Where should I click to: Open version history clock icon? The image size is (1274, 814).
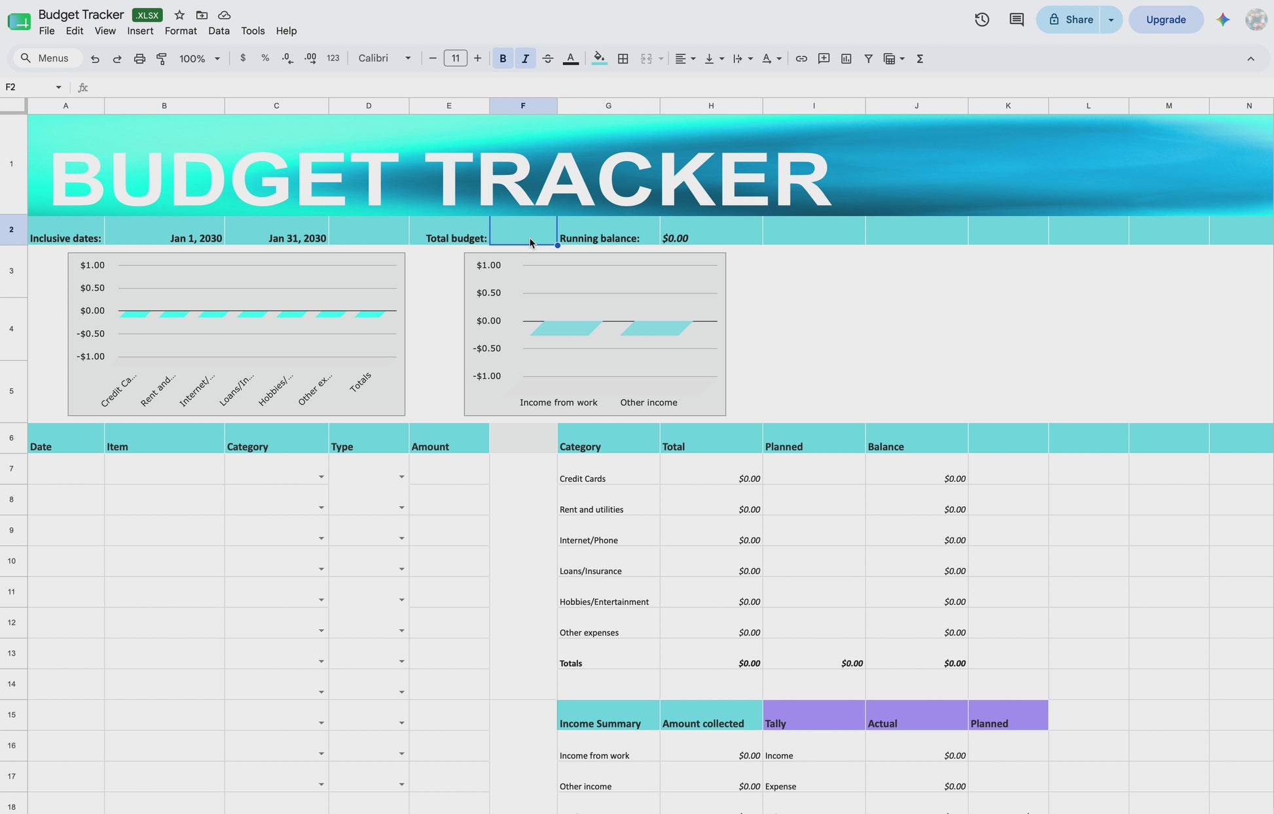click(x=981, y=20)
